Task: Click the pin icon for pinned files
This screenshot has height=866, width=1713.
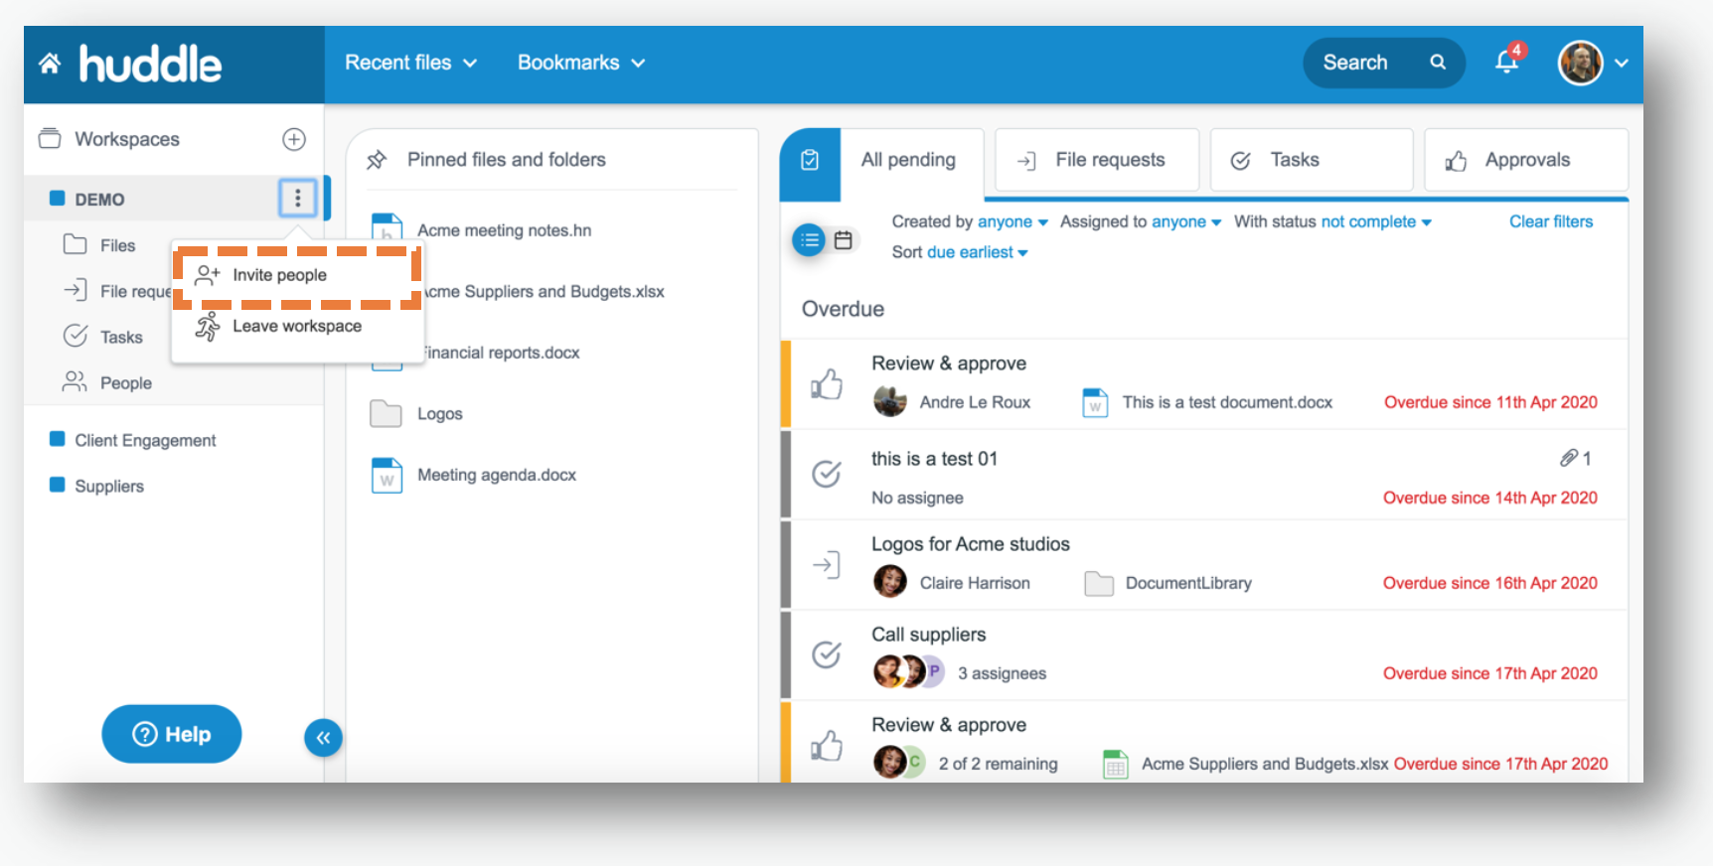Action: tap(377, 160)
